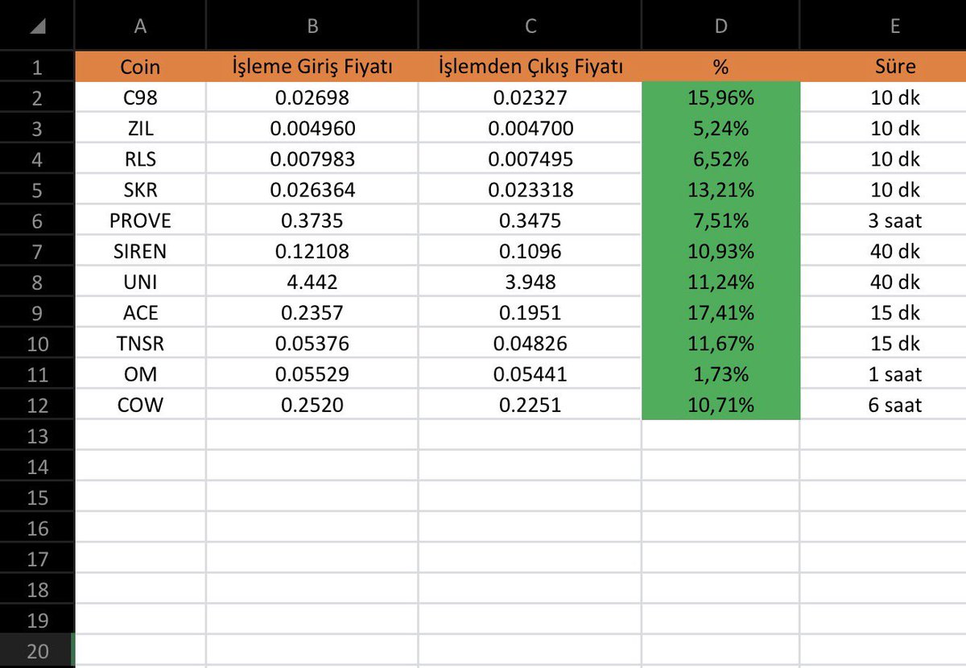Click 'İşlemden Çıkış Fiyatı' header cell
Screen dimensions: 966x668
tap(530, 67)
